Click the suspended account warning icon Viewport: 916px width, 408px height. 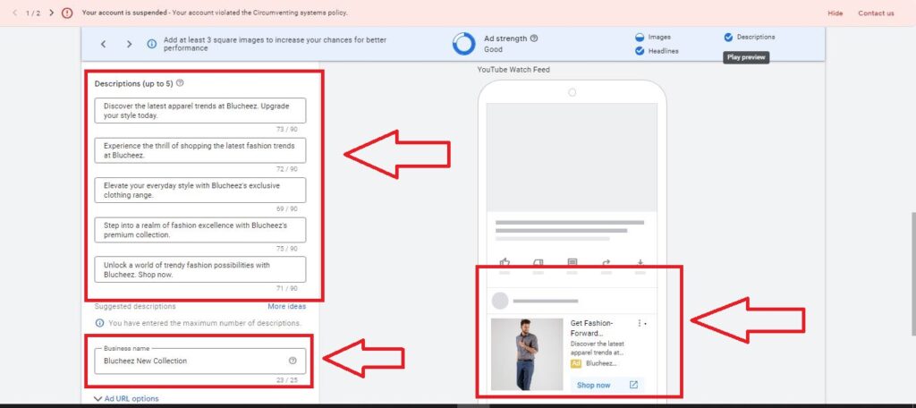tap(67, 13)
